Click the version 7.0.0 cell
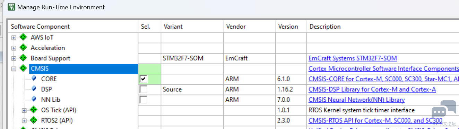 coord(291,100)
